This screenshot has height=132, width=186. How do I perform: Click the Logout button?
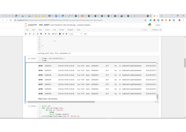[158, 25]
